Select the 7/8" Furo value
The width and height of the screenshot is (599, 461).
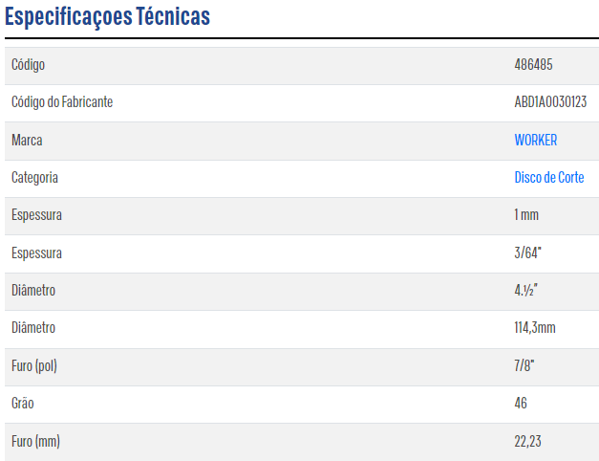coord(524,365)
